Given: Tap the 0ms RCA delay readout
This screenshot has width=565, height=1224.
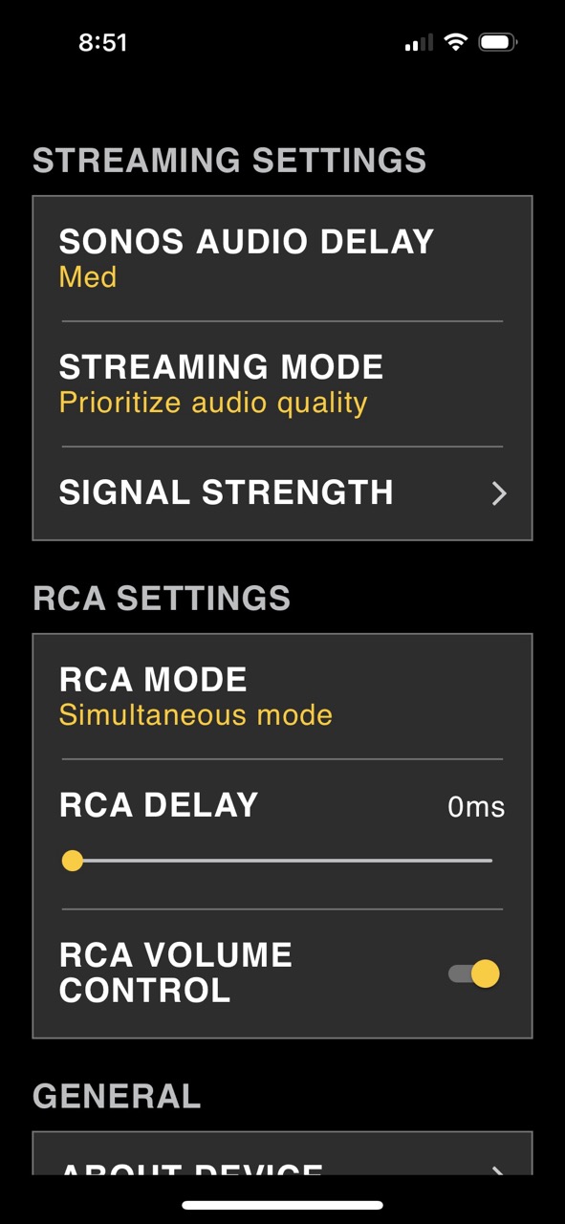Looking at the screenshot, I should point(476,806).
